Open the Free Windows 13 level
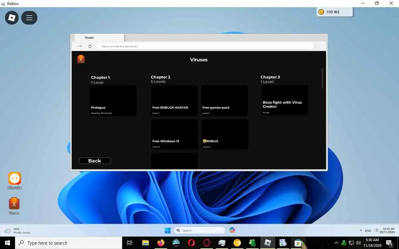This screenshot has height=249, width=399. [x=175, y=134]
